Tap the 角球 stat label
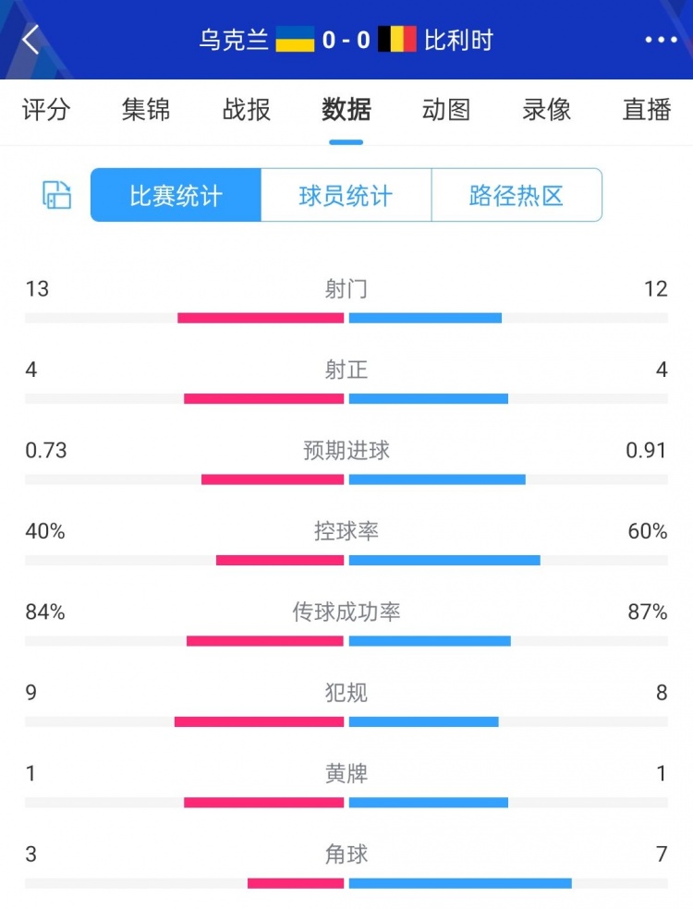The image size is (693, 909). click(346, 854)
